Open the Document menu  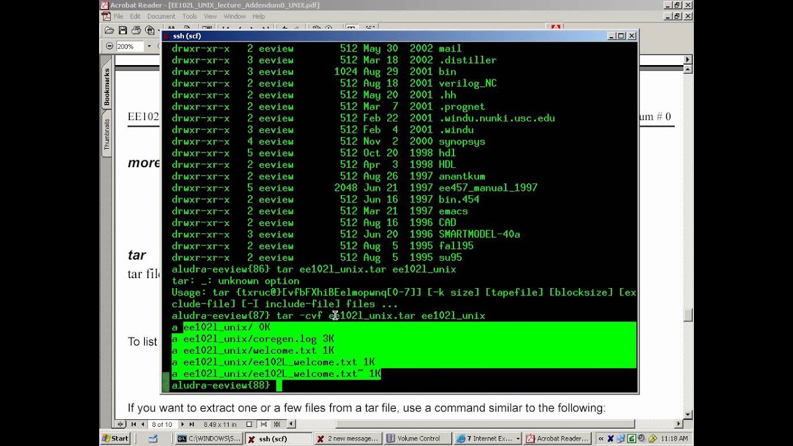[161, 16]
